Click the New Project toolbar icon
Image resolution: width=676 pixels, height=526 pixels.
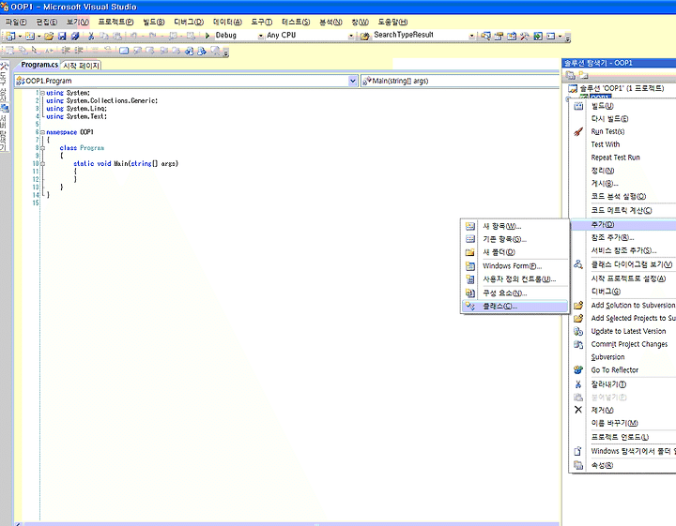pos(10,37)
